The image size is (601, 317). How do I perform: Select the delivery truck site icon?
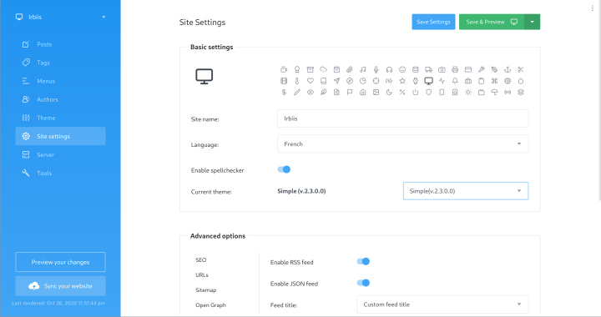click(428, 70)
